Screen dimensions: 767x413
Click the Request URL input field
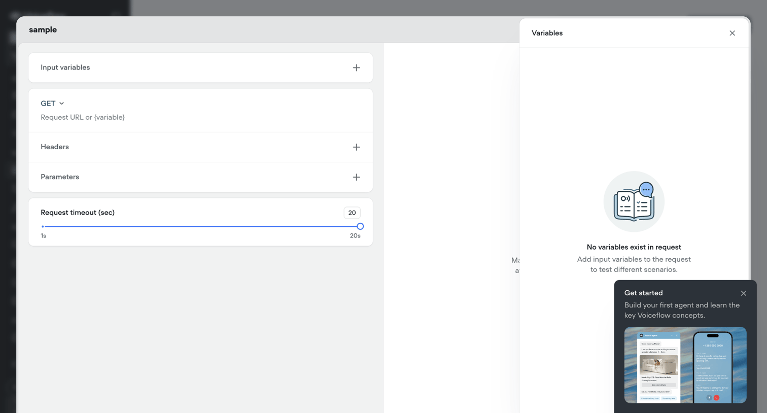[200, 117]
